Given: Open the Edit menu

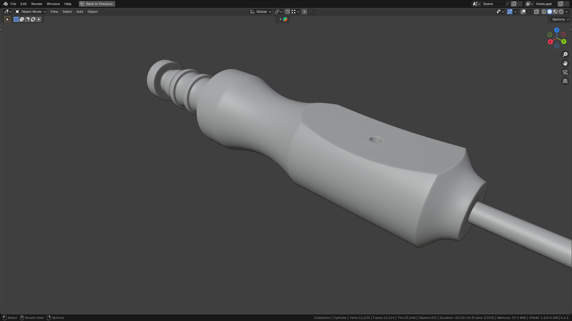Looking at the screenshot, I should tap(24, 4).
